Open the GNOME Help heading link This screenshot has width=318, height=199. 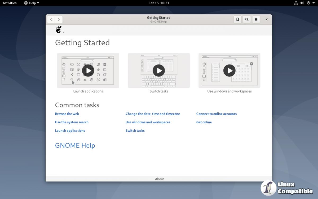click(75, 145)
